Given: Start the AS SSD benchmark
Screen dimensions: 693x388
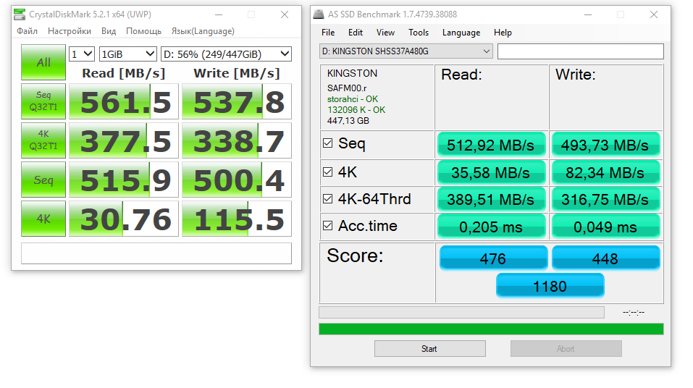Looking at the screenshot, I should [x=429, y=349].
